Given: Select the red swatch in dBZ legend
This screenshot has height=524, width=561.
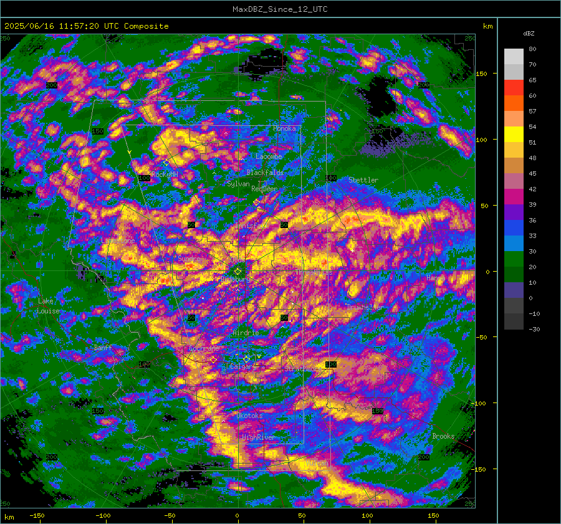Looking at the screenshot, I should click(514, 88).
